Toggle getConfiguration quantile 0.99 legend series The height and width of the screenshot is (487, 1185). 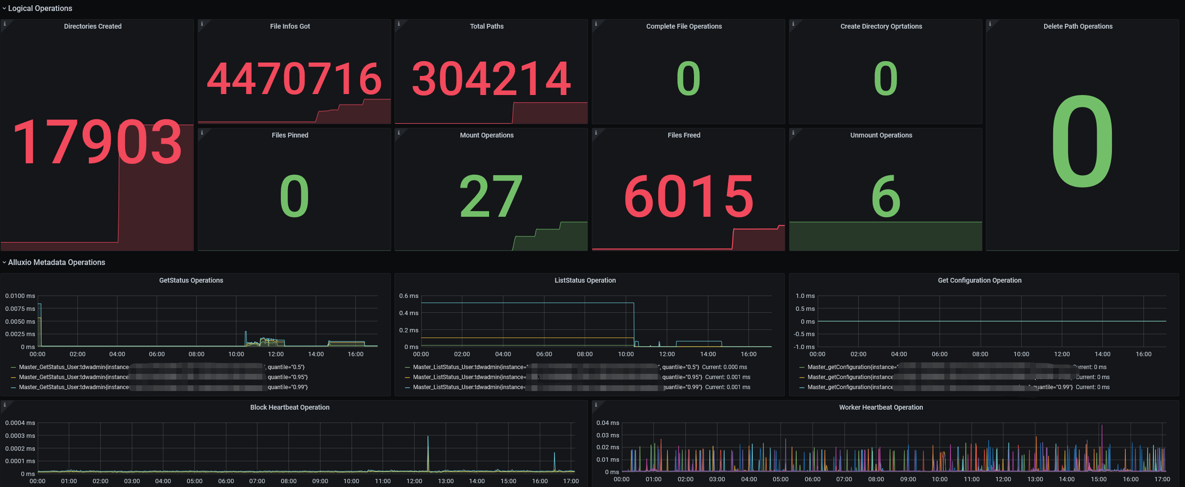click(954, 387)
